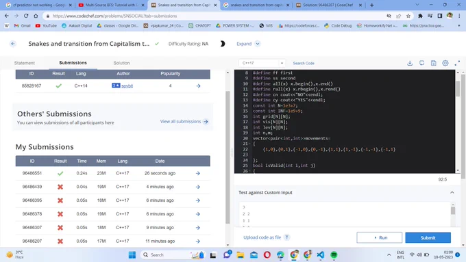Open spybit author profile

pyautogui.click(x=127, y=86)
